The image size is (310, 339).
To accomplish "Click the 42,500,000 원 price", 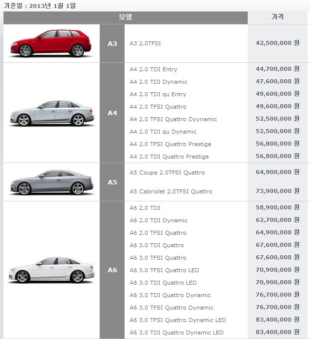I will pyautogui.click(x=278, y=43).
